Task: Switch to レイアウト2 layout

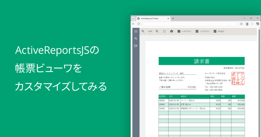Action: [x=203, y=31]
